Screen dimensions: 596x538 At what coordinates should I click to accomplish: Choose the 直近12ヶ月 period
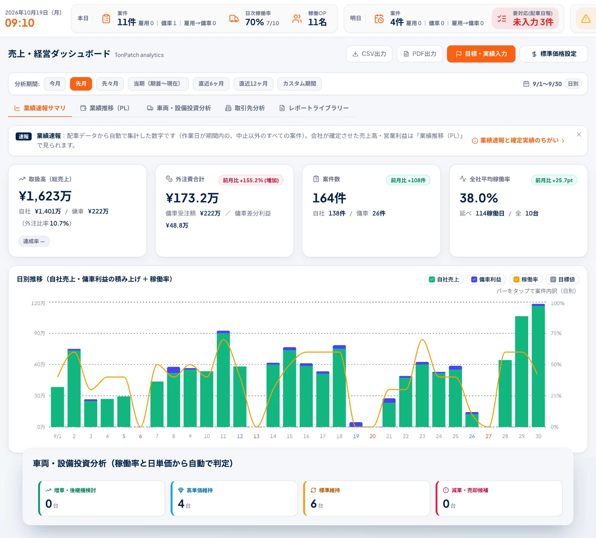[253, 84]
